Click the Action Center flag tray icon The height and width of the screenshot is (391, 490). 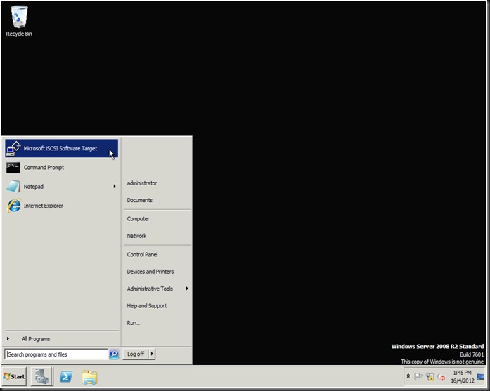pos(418,376)
